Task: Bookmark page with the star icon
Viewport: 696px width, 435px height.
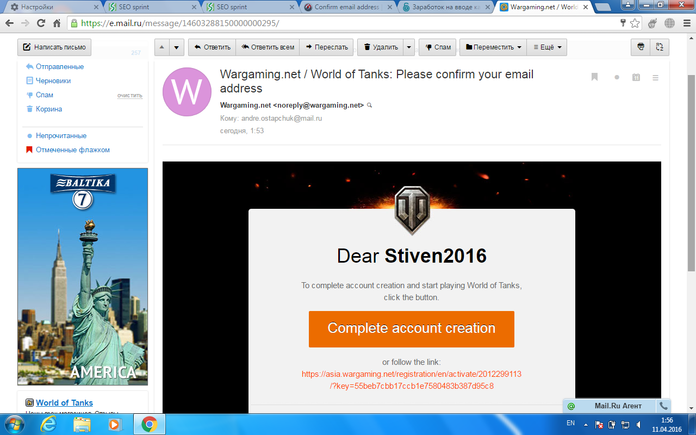Action: pos(635,23)
